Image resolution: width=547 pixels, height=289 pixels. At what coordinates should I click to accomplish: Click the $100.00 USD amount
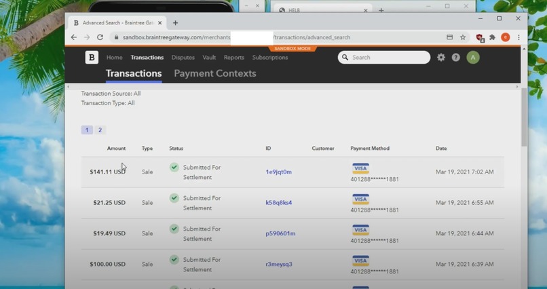(x=107, y=265)
